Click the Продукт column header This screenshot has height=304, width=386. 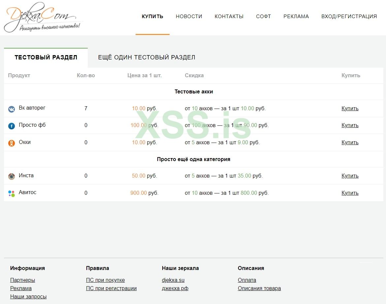coord(19,75)
